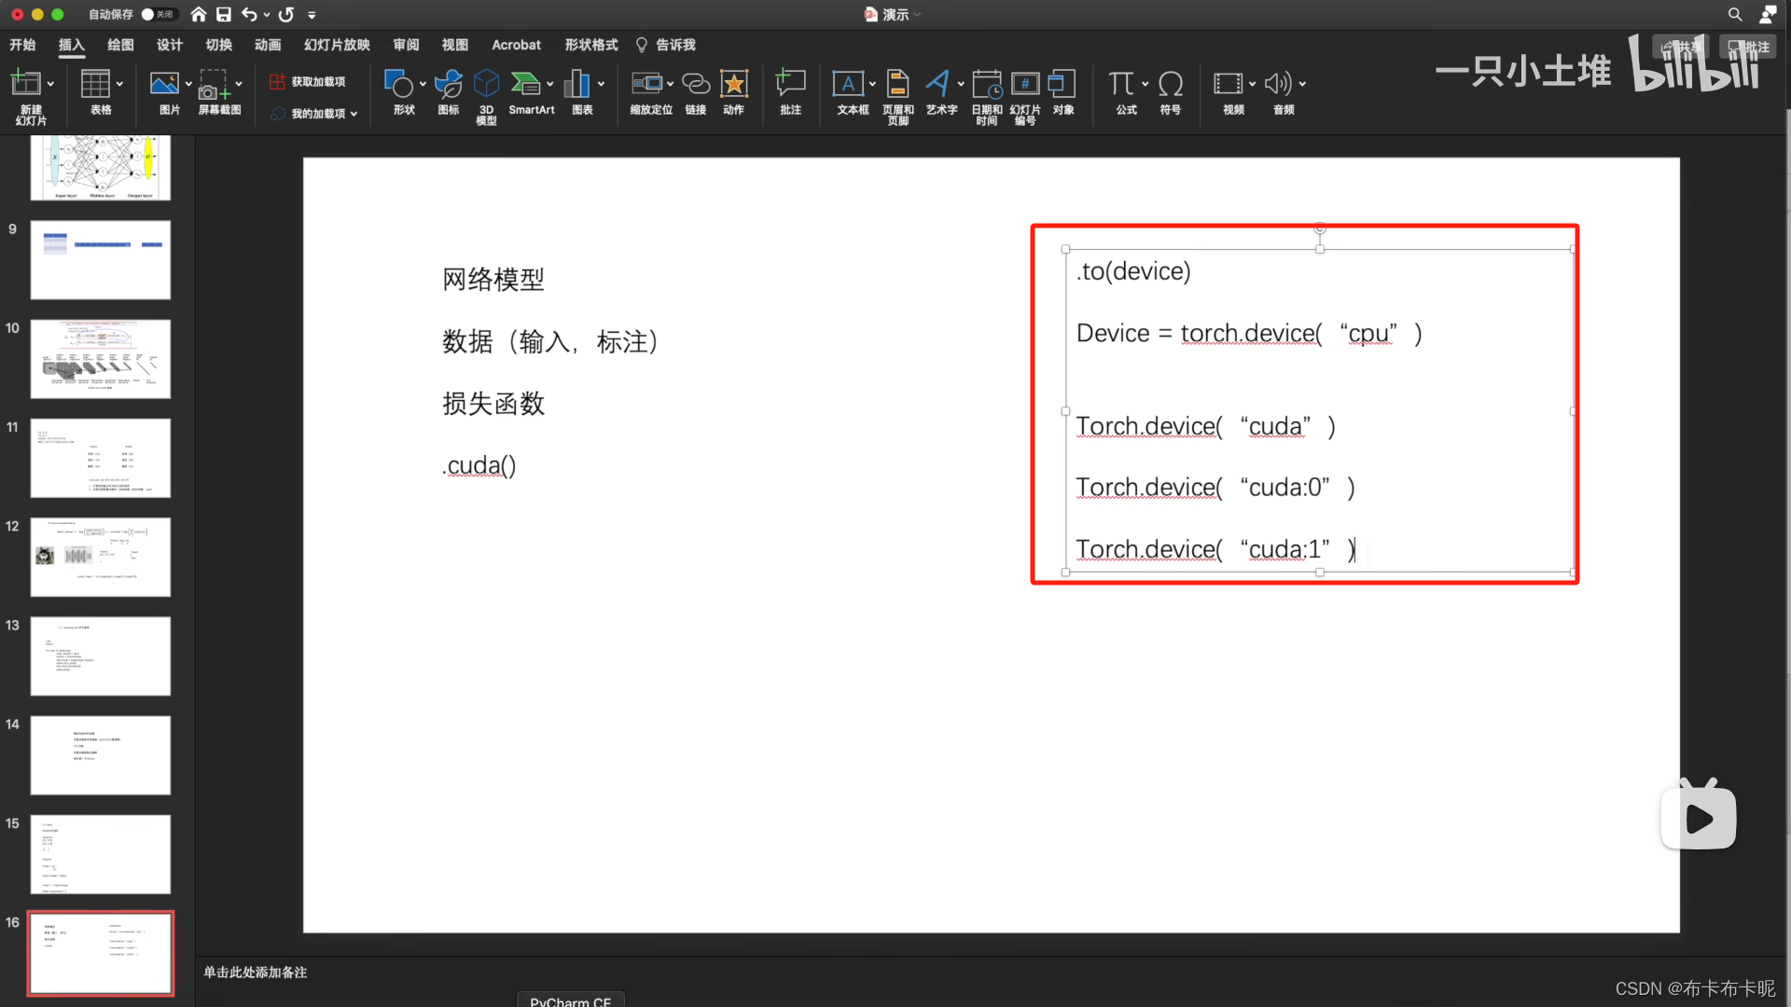Viewport: 1791px width, 1007px height.
Task: Switch to the Draw (绘图) tab
Action: [120, 45]
